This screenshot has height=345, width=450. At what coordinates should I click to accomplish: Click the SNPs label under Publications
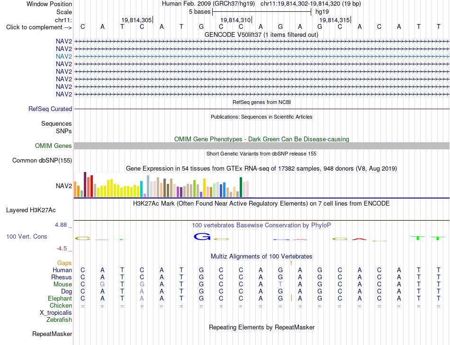(64, 131)
